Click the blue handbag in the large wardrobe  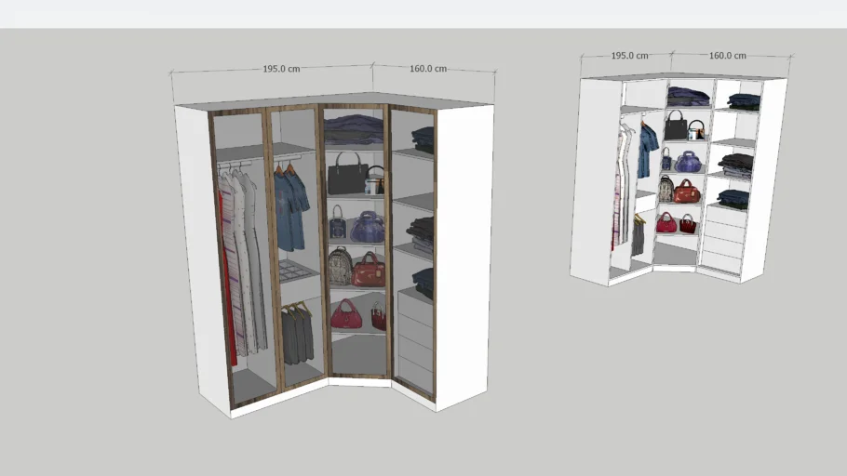point(368,226)
